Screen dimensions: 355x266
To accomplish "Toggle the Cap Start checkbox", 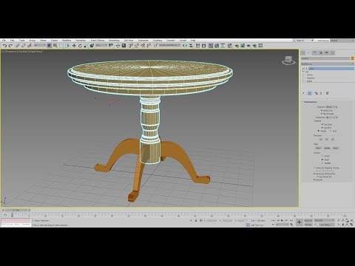I will tap(322, 125).
